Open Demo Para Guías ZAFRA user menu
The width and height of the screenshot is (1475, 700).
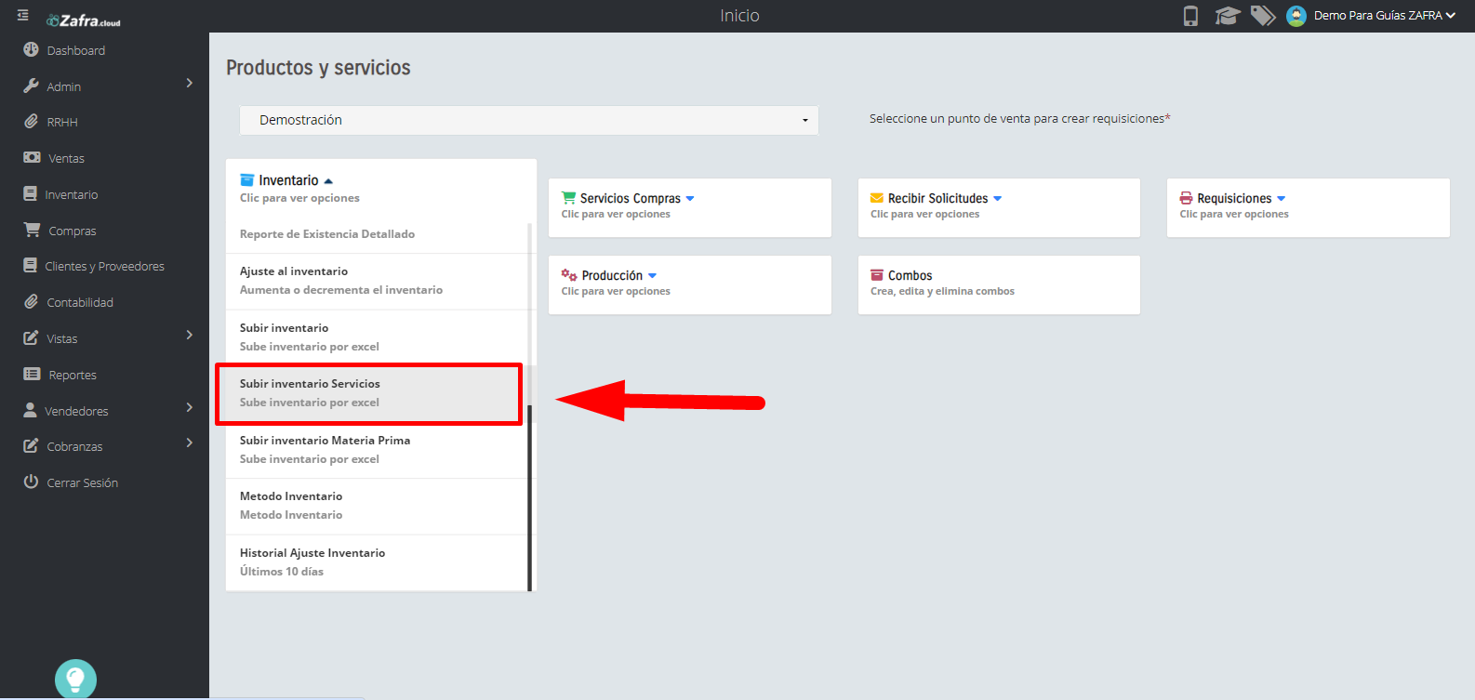coord(1384,16)
